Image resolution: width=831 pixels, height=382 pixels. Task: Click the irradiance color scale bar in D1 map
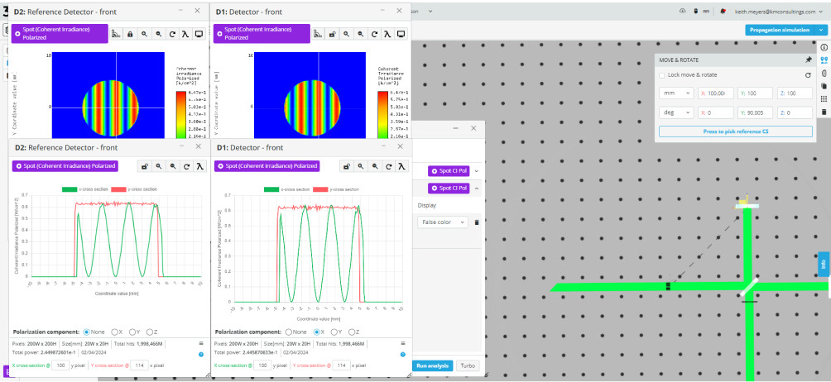382,115
